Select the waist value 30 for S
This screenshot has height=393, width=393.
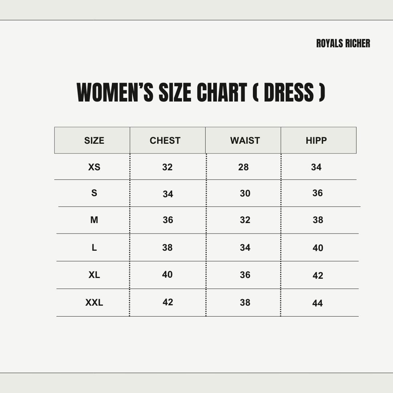(245, 194)
